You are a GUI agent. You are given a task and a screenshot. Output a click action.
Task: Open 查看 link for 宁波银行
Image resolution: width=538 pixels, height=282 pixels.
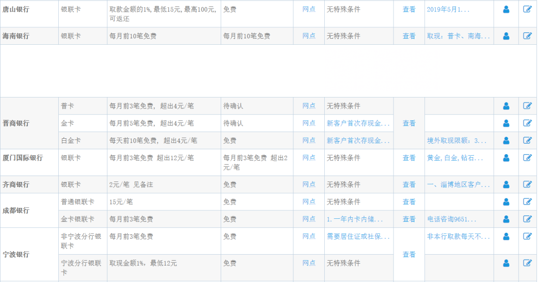tap(408, 255)
